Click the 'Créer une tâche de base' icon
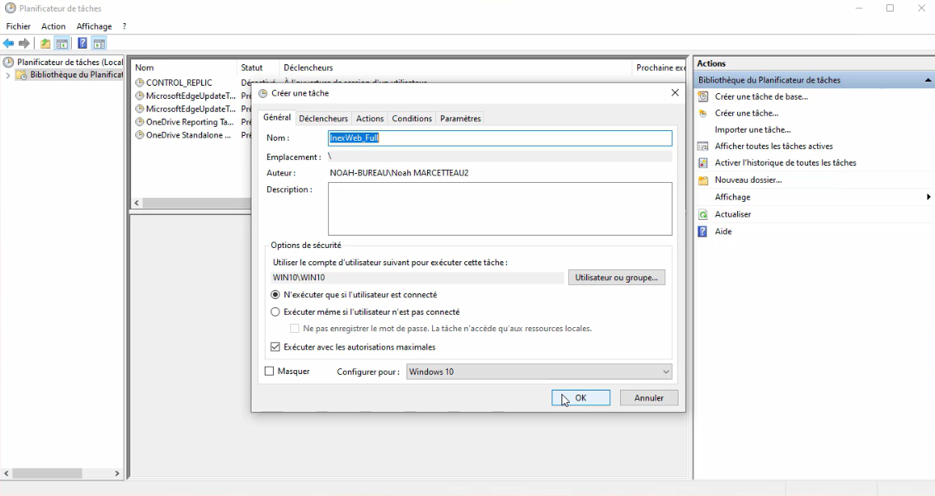This screenshot has width=935, height=496. pyautogui.click(x=703, y=96)
